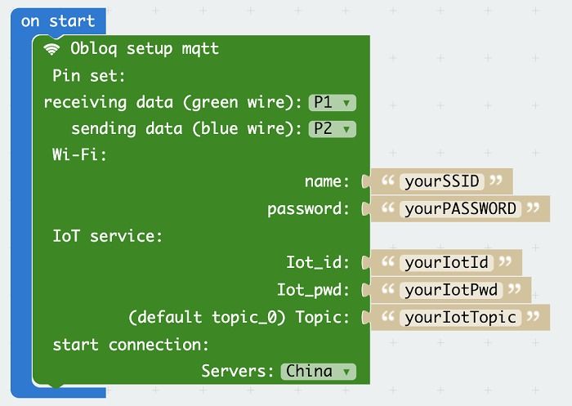Click closing quote of the yourIotId string block
Viewport: 572px width, 406px height.
505,261
